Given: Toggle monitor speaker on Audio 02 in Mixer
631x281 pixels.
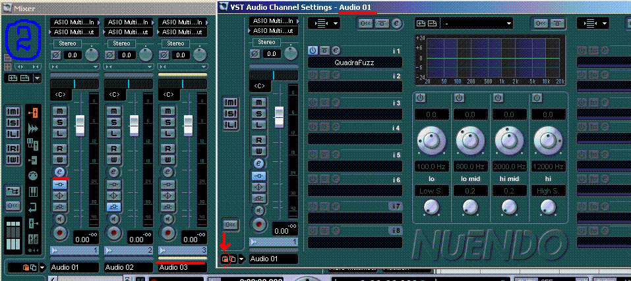Looking at the screenshot, I should point(114,218).
